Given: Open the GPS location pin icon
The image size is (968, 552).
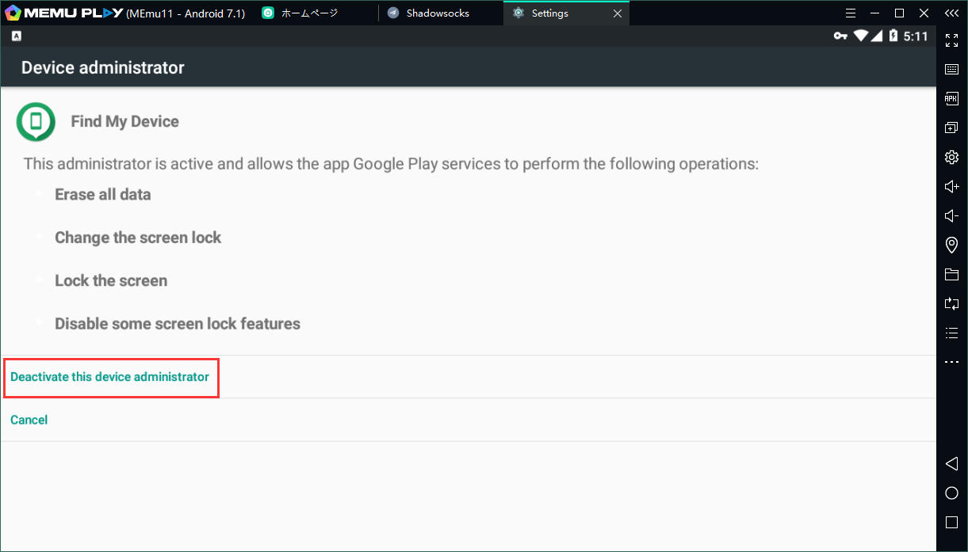Looking at the screenshot, I should [951, 246].
